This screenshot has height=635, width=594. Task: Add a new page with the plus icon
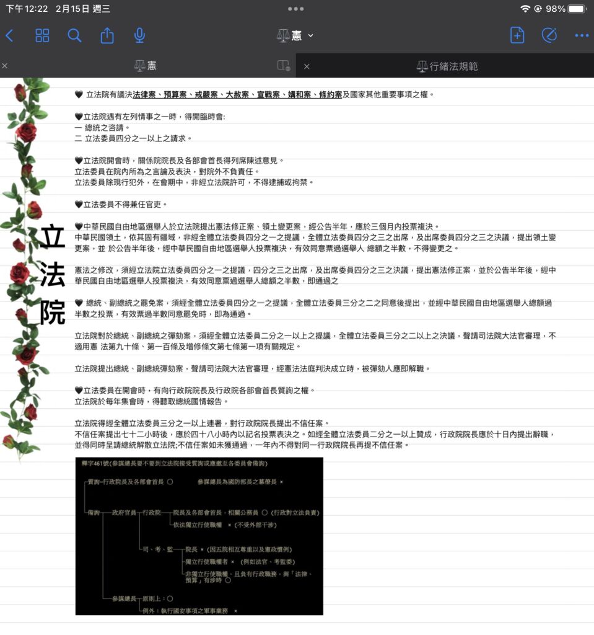pyautogui.click(x=517, y=35)
